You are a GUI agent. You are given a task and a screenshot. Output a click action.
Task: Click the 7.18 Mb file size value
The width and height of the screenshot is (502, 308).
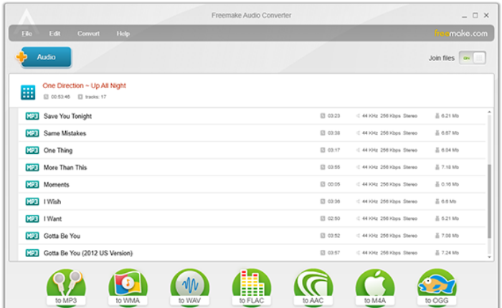[450, 168]
